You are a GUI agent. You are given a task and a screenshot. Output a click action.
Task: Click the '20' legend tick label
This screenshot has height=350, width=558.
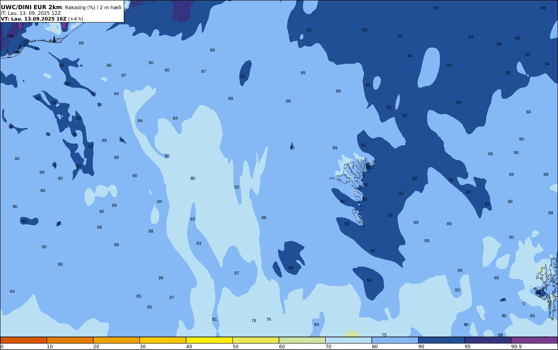(x=96, y=347)
